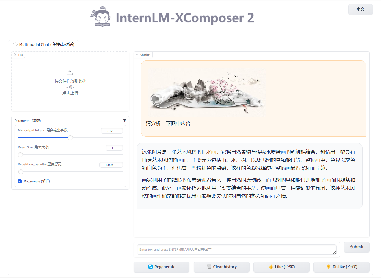Screen dimensions: 381x278
Task: Click the Max output tokens number field
Action: click(x=112, y=131)
